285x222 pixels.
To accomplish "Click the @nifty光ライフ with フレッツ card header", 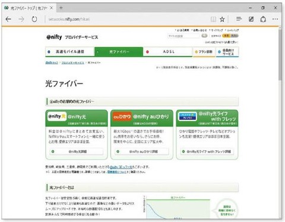I will [x=207, y=118].
